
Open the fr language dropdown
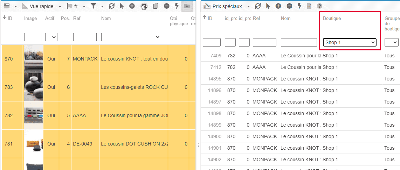click(76, 6)
